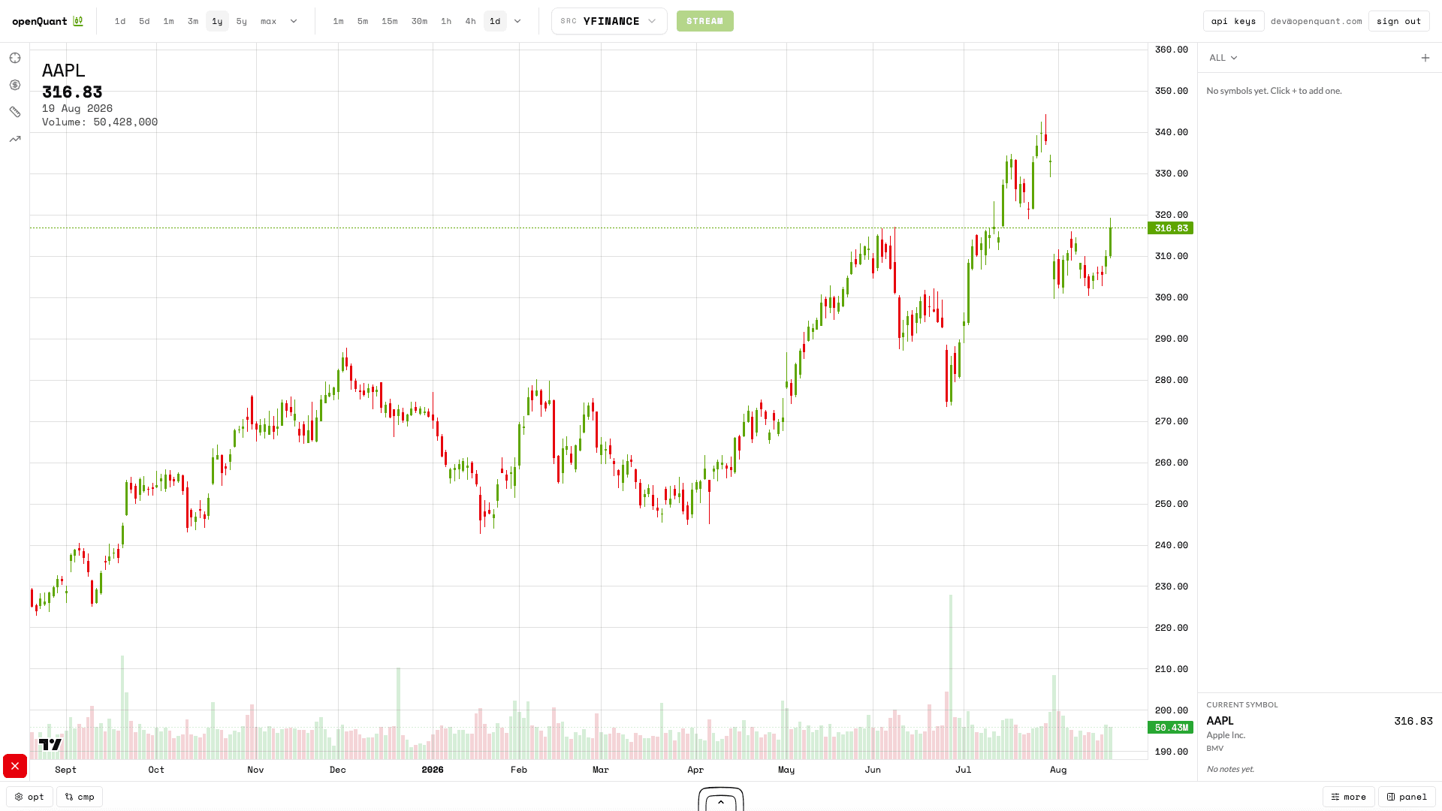
Task: Click the trend line arrow icon
Action: 15,139
